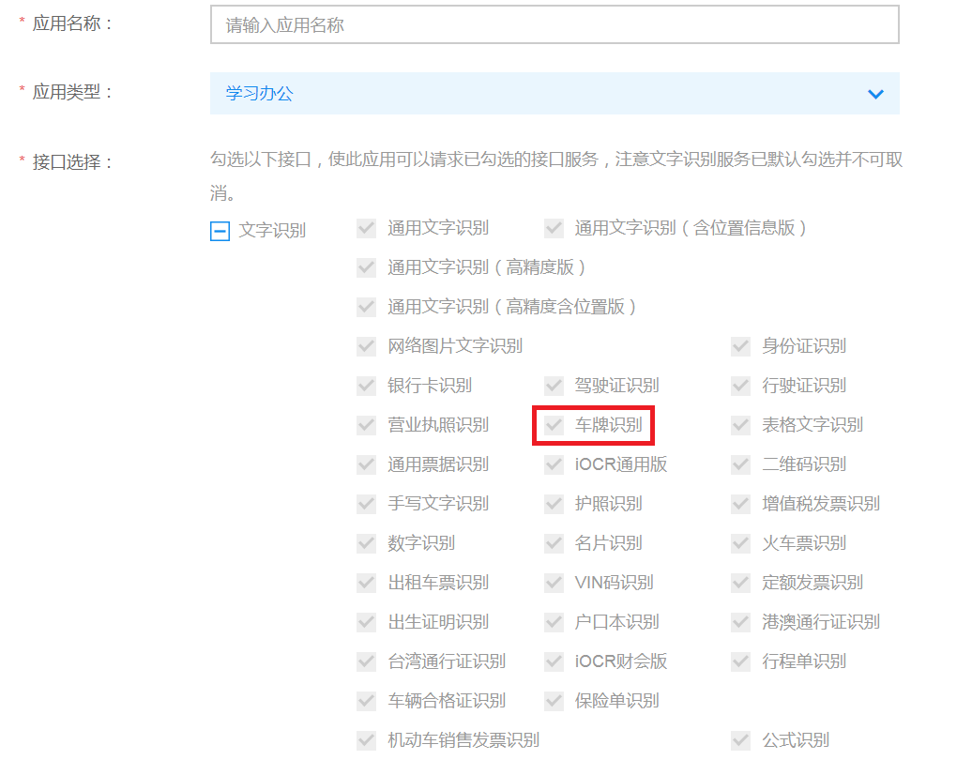
Task: Click the 文字识别 group label
Action: pyautogui.click(x=272, y=231)
